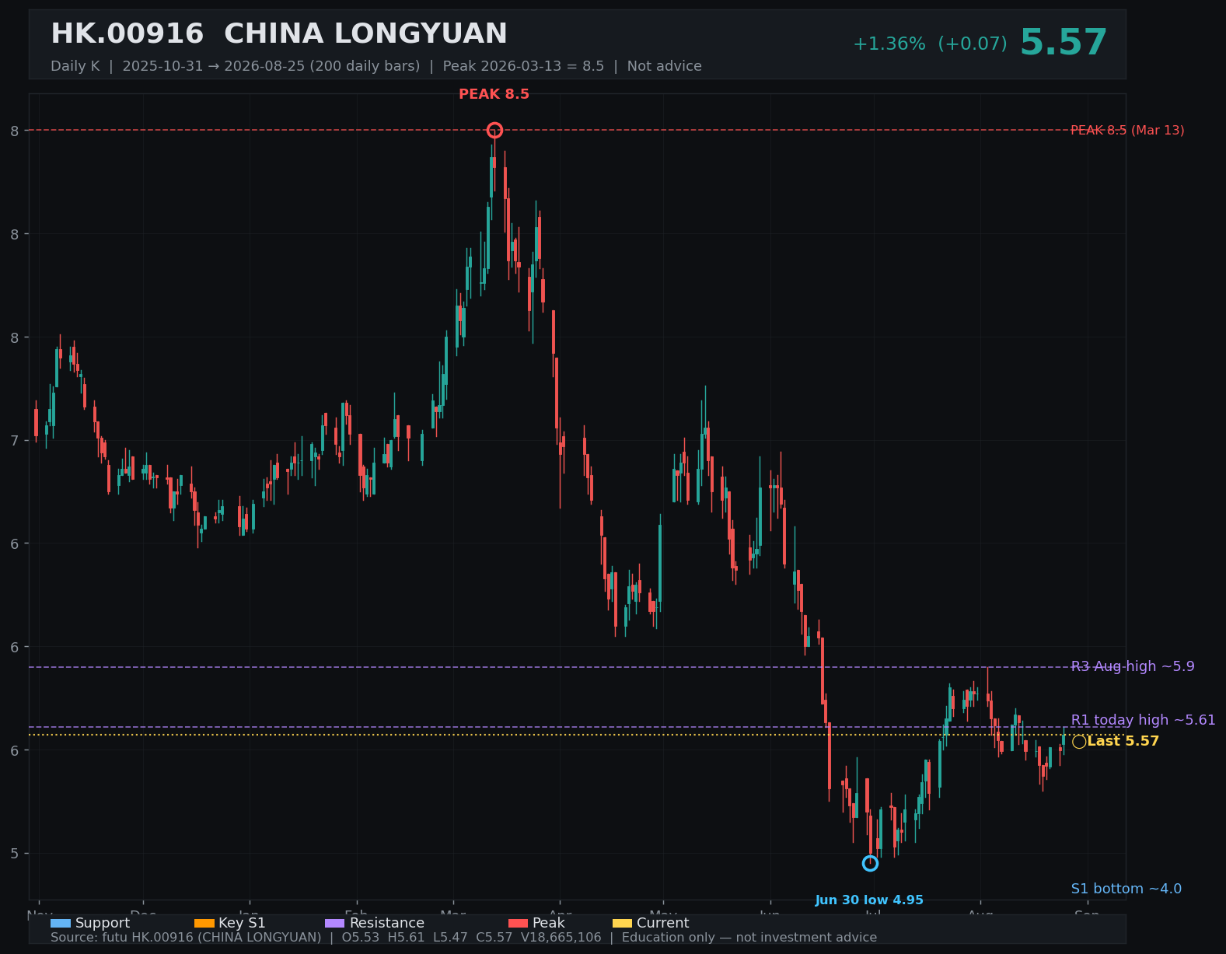Click the y-axis tick label 5
The width and height of the screenshot is (1226, 954).
pos(15,854)
